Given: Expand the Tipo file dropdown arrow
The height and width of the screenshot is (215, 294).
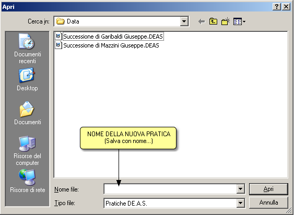Looking at the screenshot, I should click(x=240, y=203).
